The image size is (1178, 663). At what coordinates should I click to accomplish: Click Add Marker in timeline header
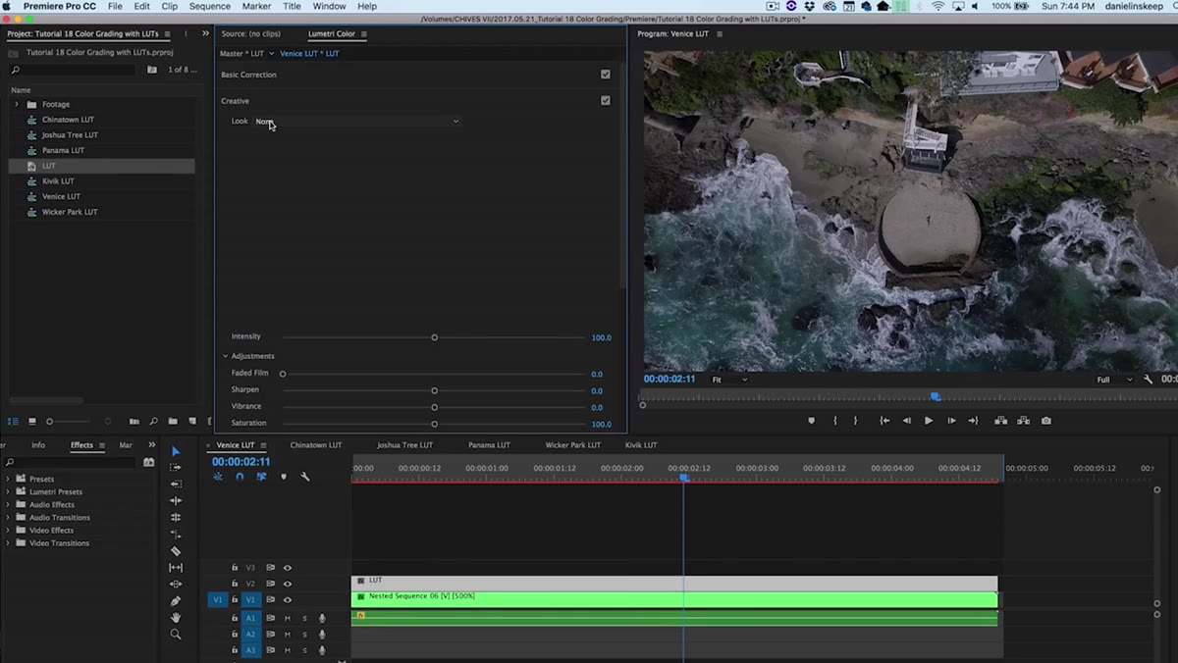click(x=284, y=477)
